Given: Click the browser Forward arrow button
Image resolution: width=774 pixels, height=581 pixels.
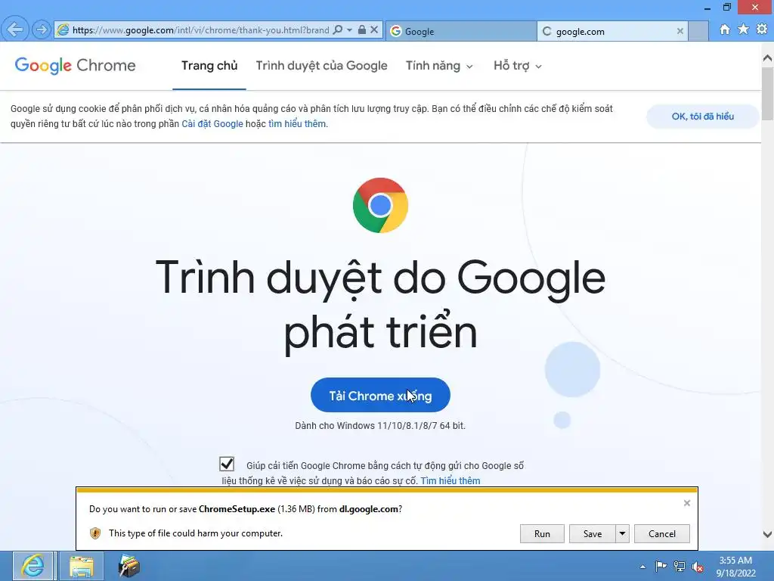Looking at the screenshot, I should click(42, 30).
